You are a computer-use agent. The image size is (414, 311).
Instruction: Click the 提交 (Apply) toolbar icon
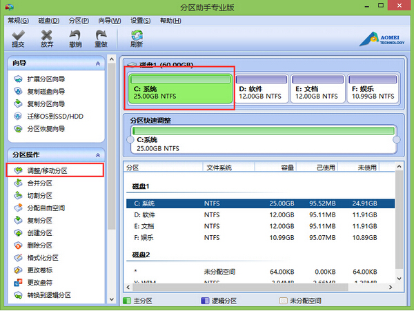coord(18,38)
